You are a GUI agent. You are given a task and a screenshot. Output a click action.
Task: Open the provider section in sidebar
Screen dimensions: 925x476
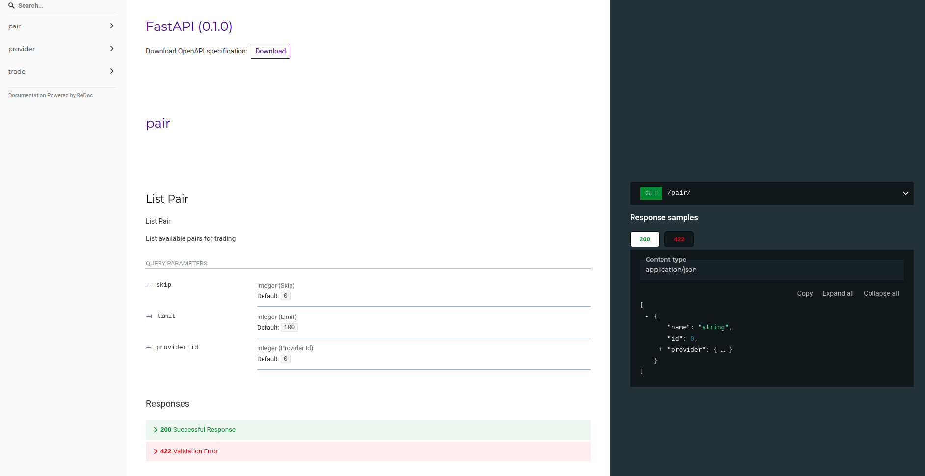click(x=63, y=49)
